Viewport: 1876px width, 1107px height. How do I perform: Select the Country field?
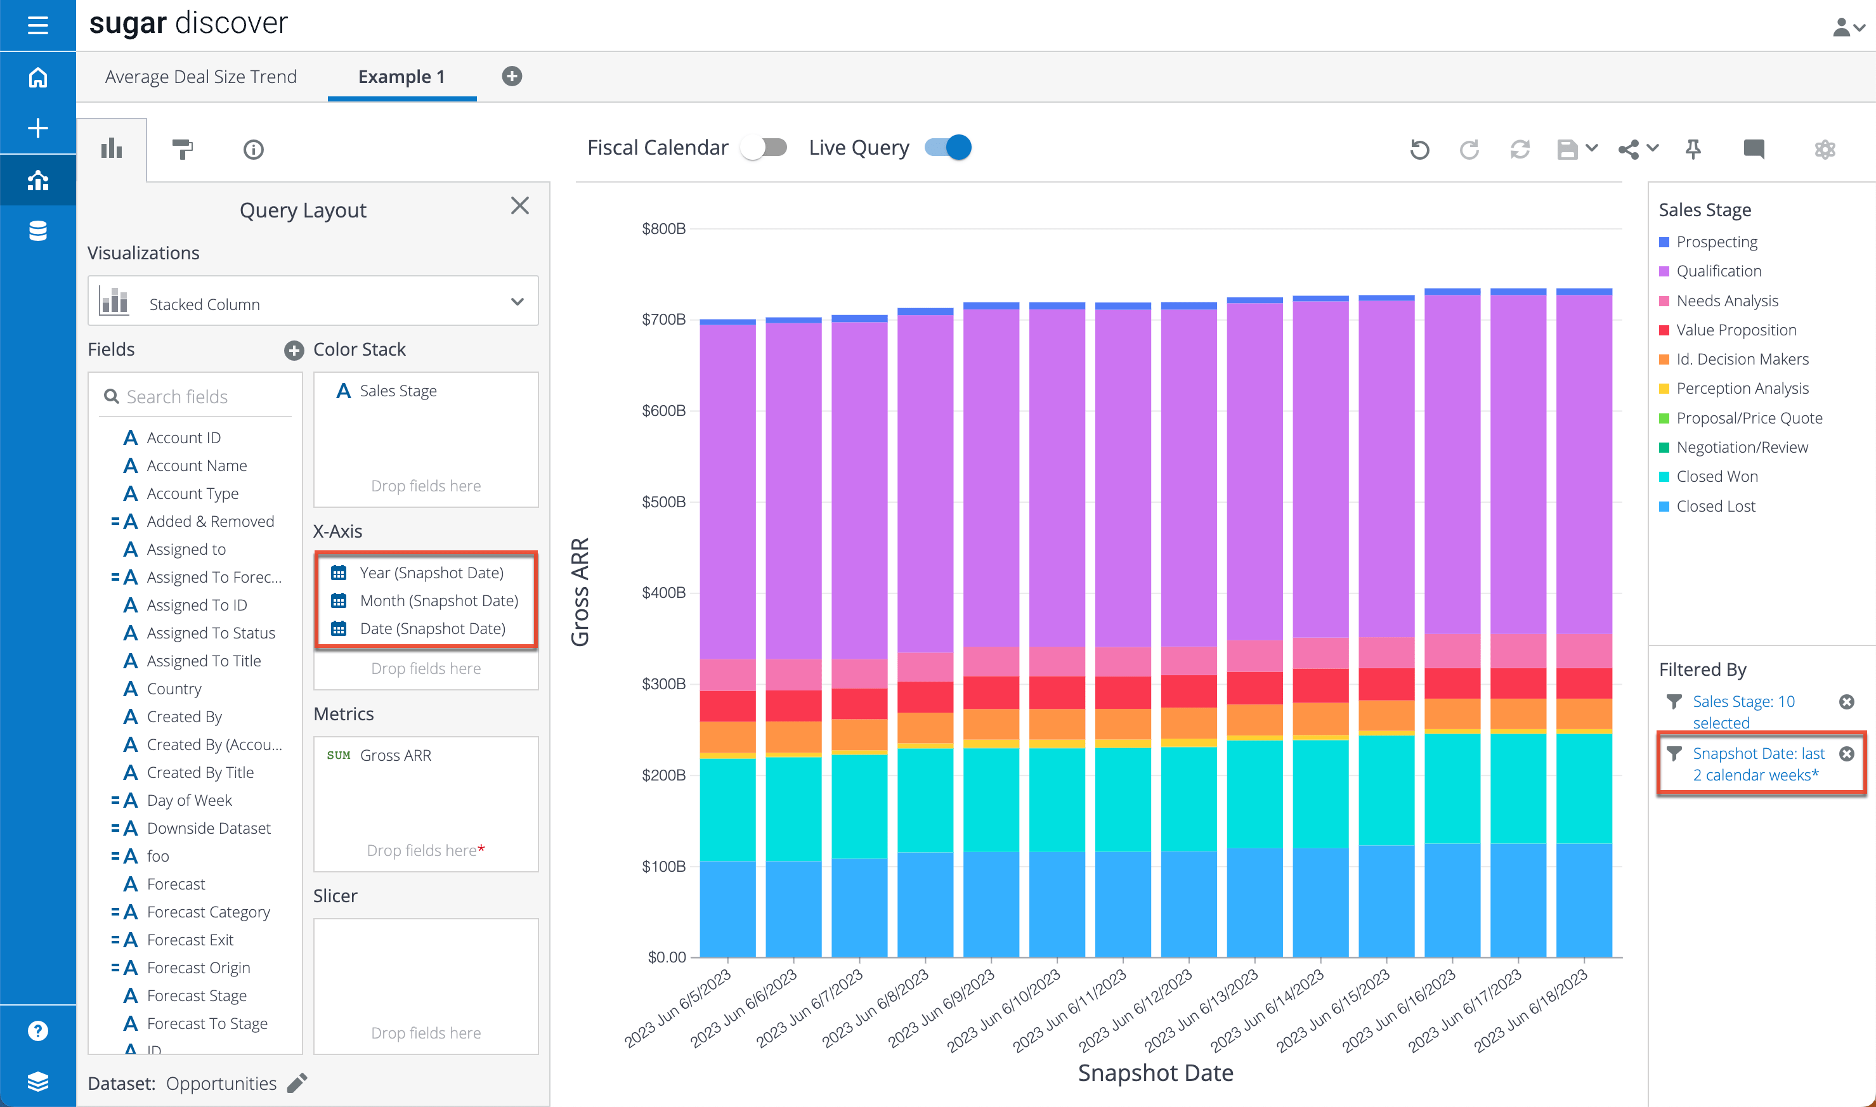(174, 689)
